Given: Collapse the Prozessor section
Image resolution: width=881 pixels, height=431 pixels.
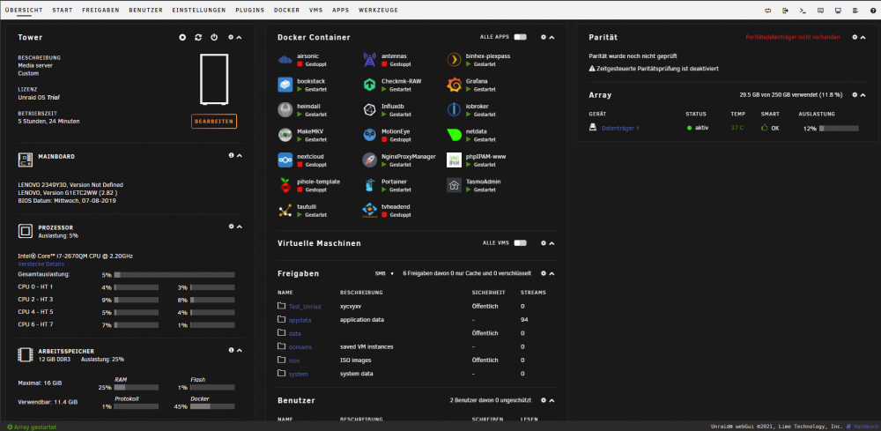Looking at the screenshot, I should tap(240, 227).
